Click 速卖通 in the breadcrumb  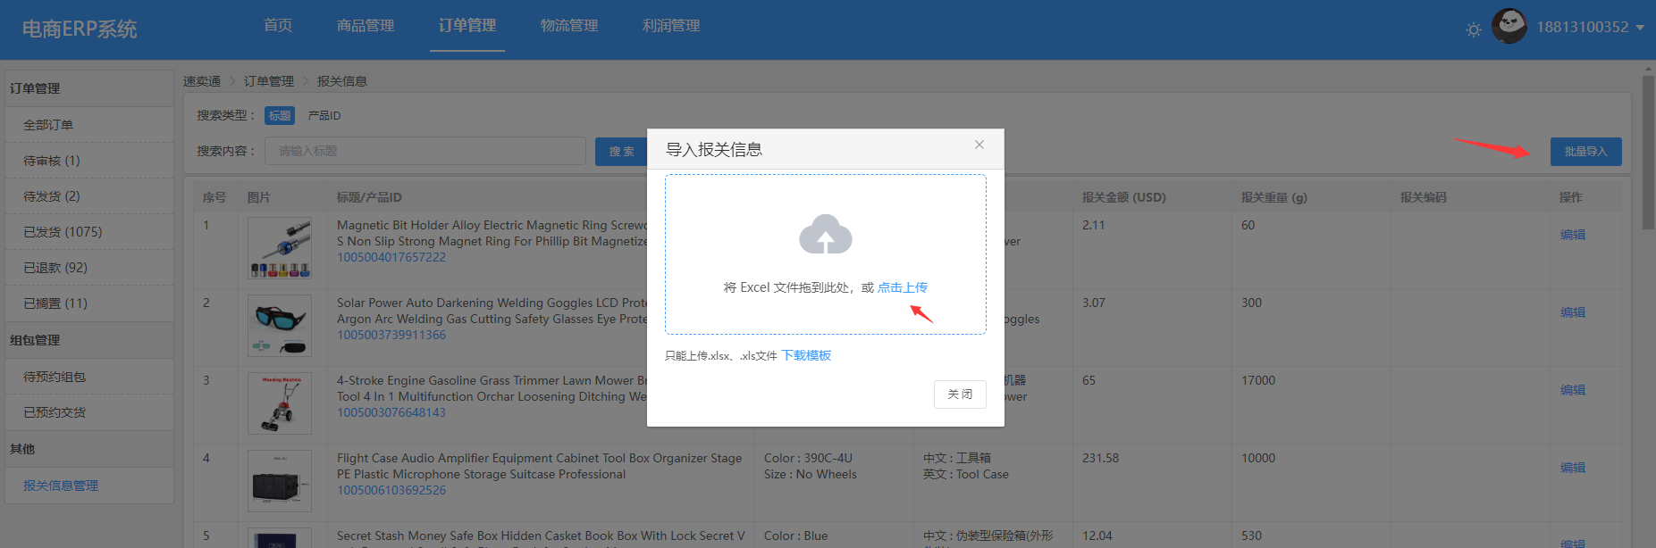[202, 81]
